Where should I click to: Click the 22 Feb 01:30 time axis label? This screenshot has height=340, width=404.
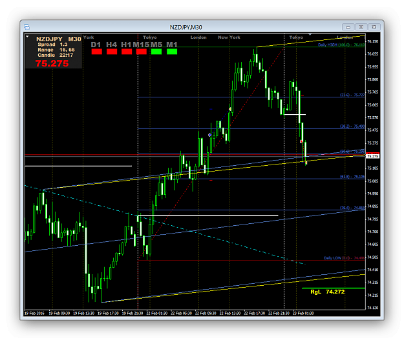point(157,314)
